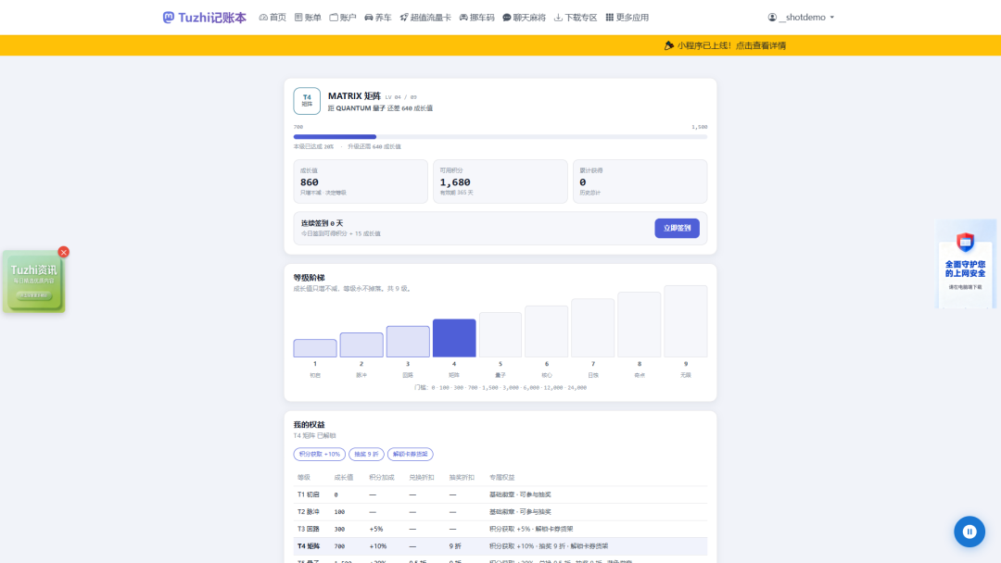Click the T4 矩阵 level badge
The width and height of the screenshot is (1001, 563).
click(x=307, y=101)
